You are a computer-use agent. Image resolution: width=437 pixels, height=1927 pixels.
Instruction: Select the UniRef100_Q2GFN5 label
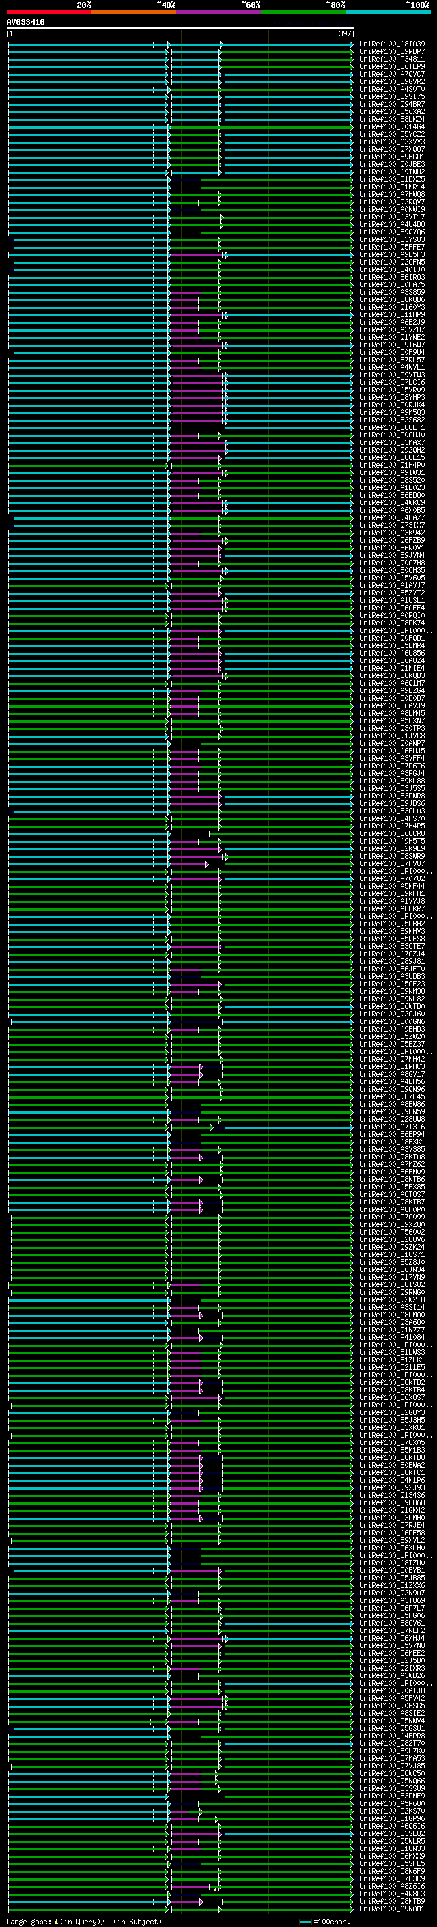(x=392, y=262)
